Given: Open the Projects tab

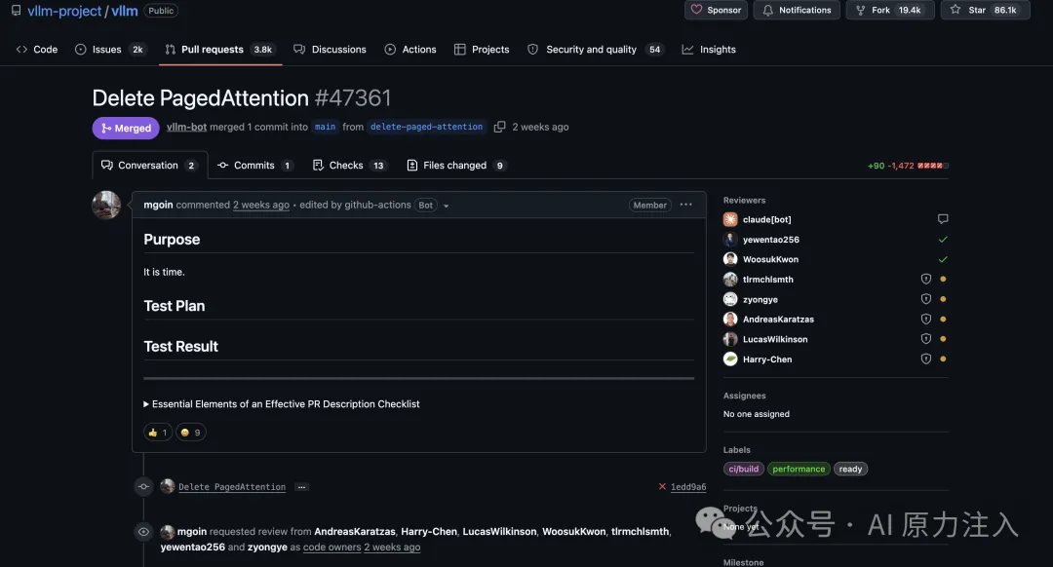Looking at the screenshot, I should click(482, 50).
